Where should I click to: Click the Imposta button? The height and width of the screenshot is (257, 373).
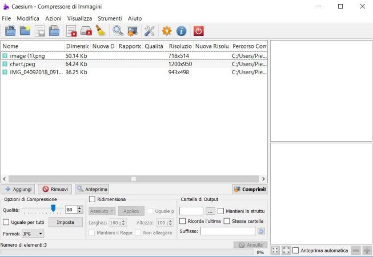[x=66, y=222]
